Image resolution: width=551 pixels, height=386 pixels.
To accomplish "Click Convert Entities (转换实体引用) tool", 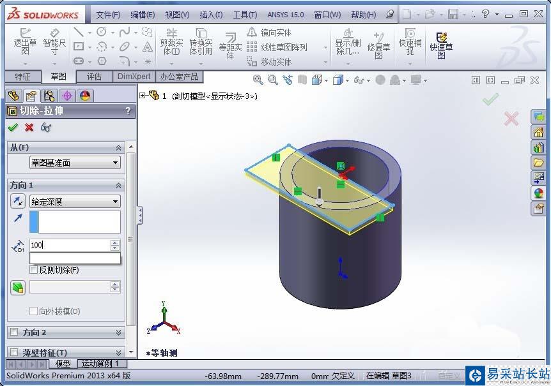I will pos(201,42).
